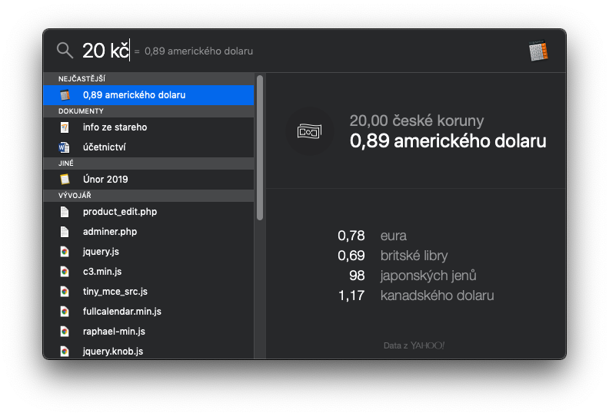
Task: Click the banknote currency icon in preview
Action: tap(309, 131)
